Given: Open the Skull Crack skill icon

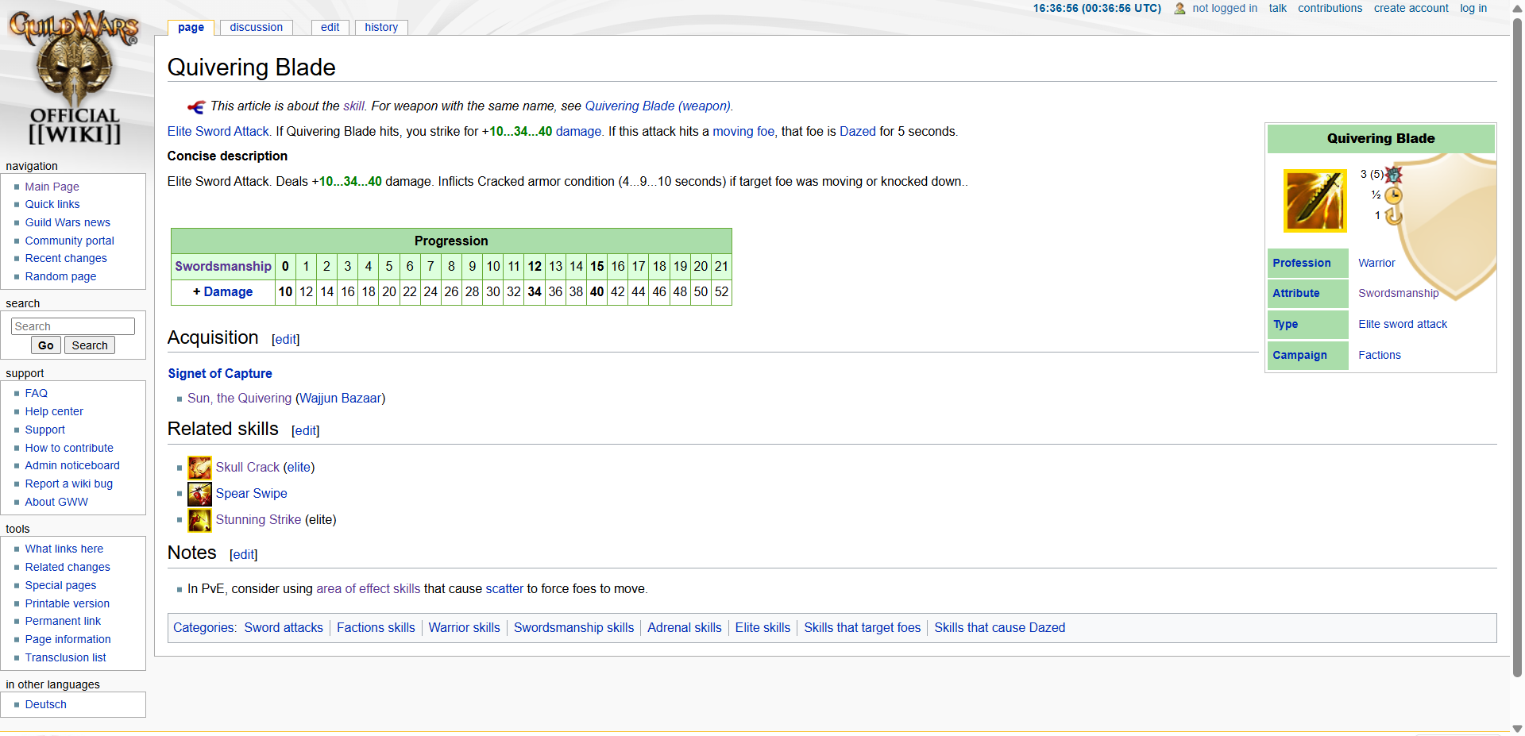Looking at the screenshot, I should [199, 468].
